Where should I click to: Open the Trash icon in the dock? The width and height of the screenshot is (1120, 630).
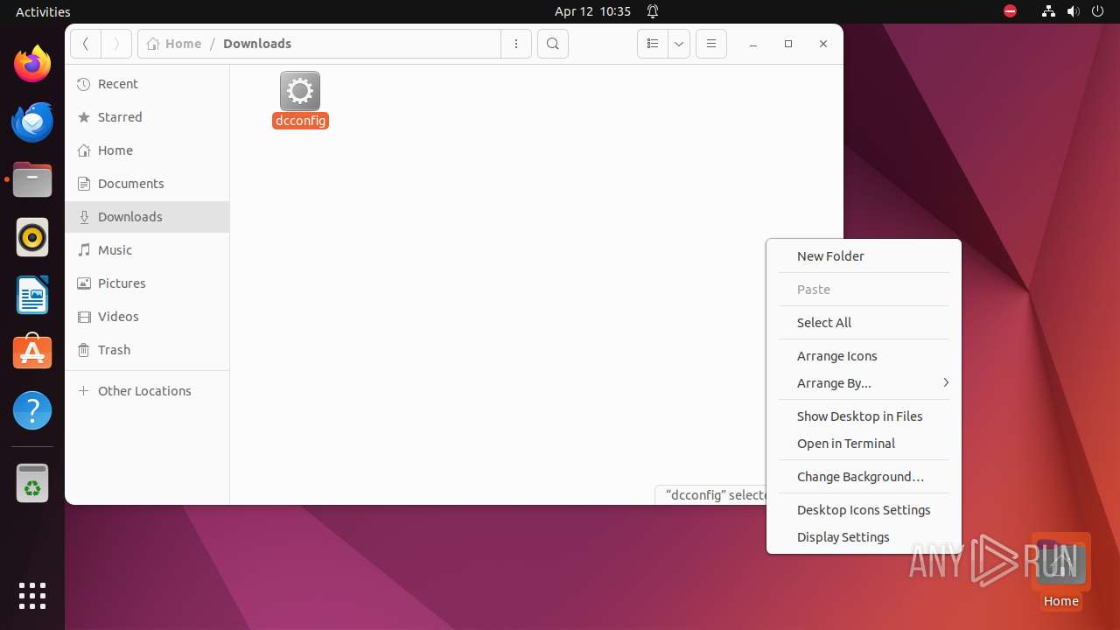32,483
